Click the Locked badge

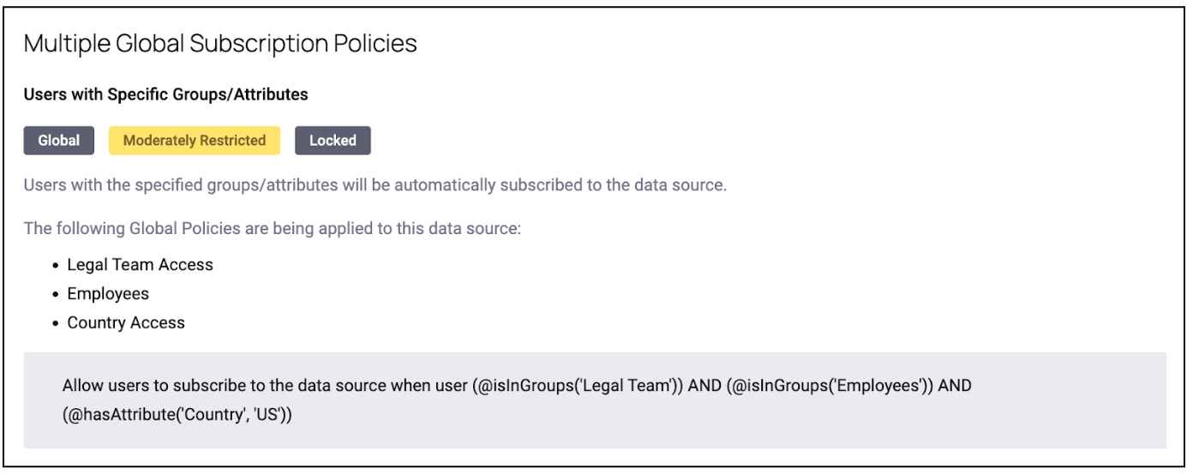[x=333, y=141]
